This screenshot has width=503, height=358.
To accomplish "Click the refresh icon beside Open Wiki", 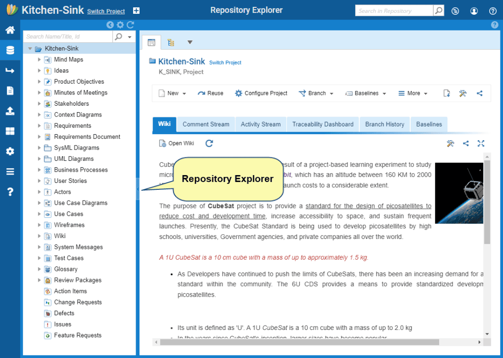I will pyautogui.click(x=209, y=144).
